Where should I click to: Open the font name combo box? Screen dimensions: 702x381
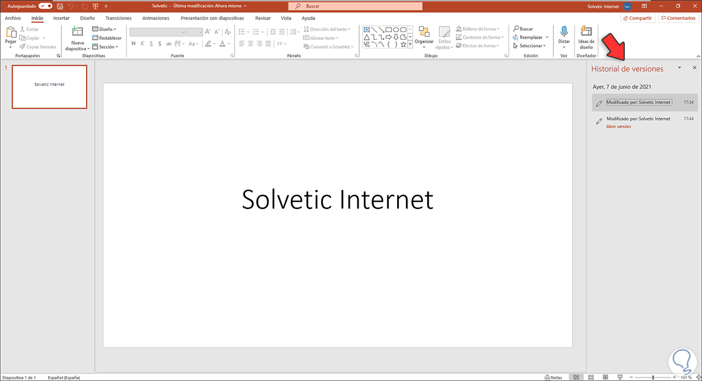click(157, 32)
